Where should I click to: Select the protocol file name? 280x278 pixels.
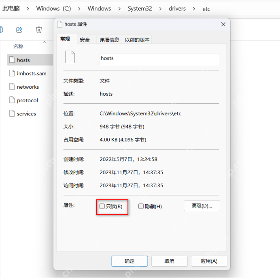click(28, 101)
